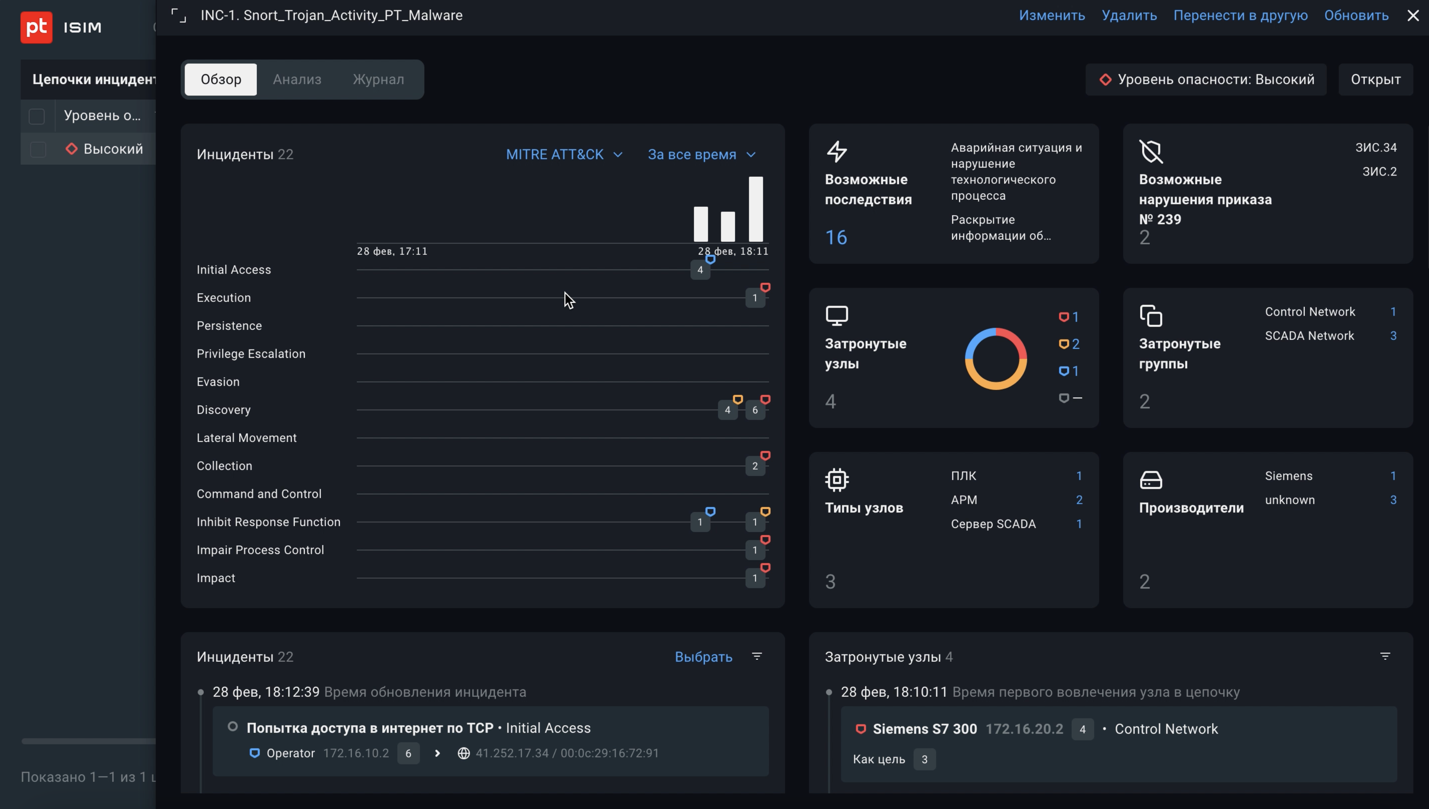Click the chip icon on Типы узлов card
Image resolution: width=1429 pixels, height=809 pixels.
point(836,480)
